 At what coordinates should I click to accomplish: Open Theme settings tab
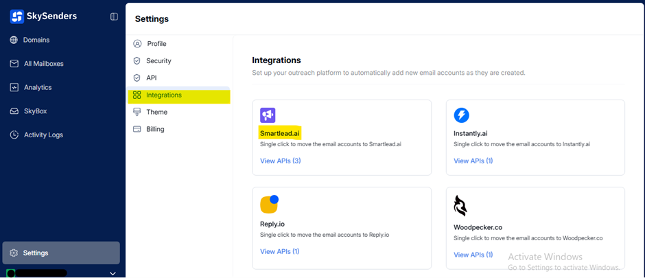[x=156, y=112]
